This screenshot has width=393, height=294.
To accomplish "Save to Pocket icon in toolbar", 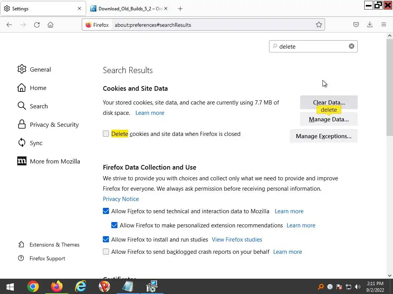I will pyautogui.click(x=356, y=24).
